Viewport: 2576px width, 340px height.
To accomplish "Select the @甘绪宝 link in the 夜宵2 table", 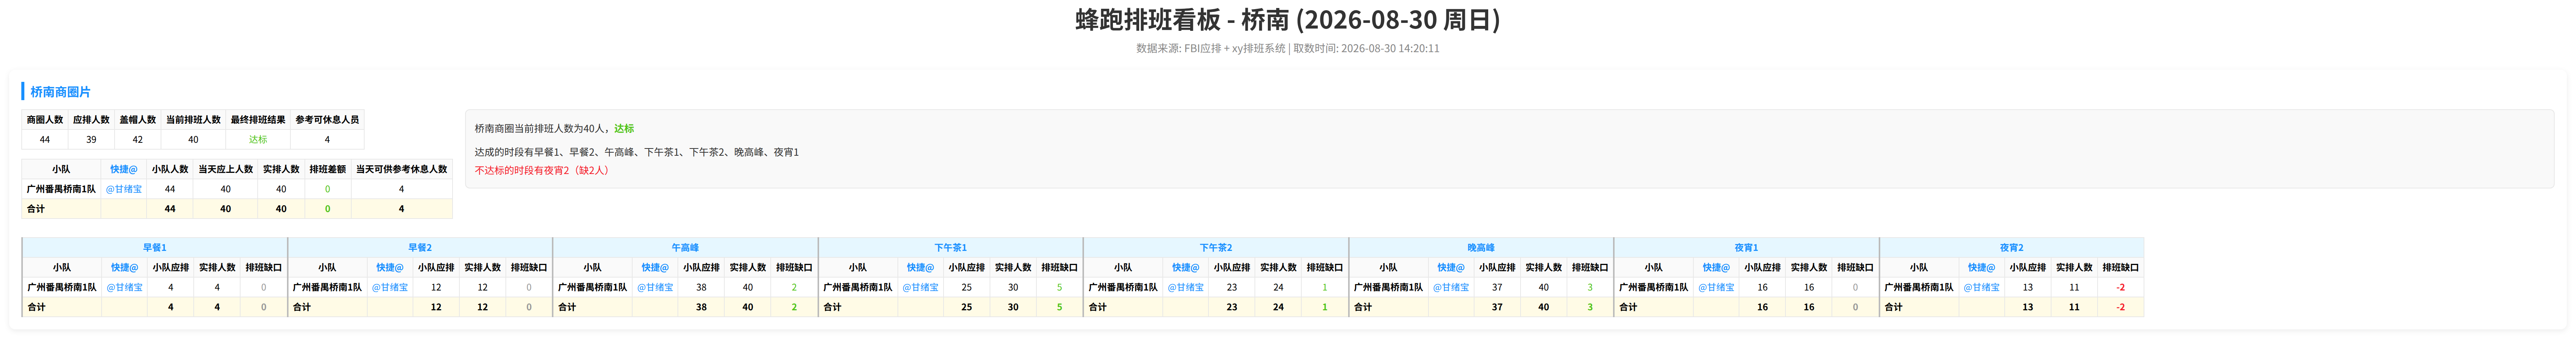I will [1981, 287].
